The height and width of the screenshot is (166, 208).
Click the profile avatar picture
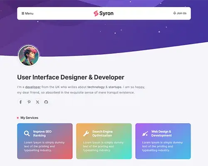[x=29, y=56]
